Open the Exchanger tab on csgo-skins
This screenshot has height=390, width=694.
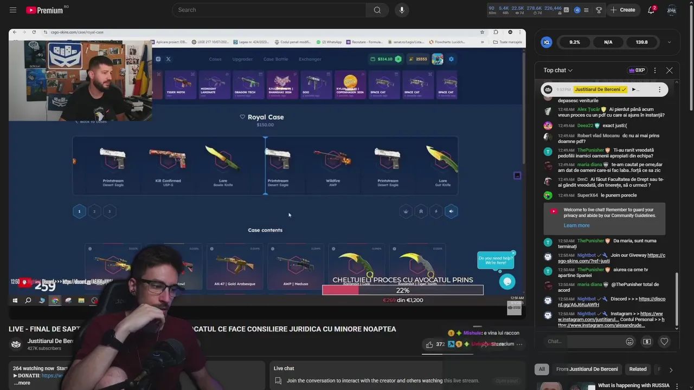(x=310, y=59)
